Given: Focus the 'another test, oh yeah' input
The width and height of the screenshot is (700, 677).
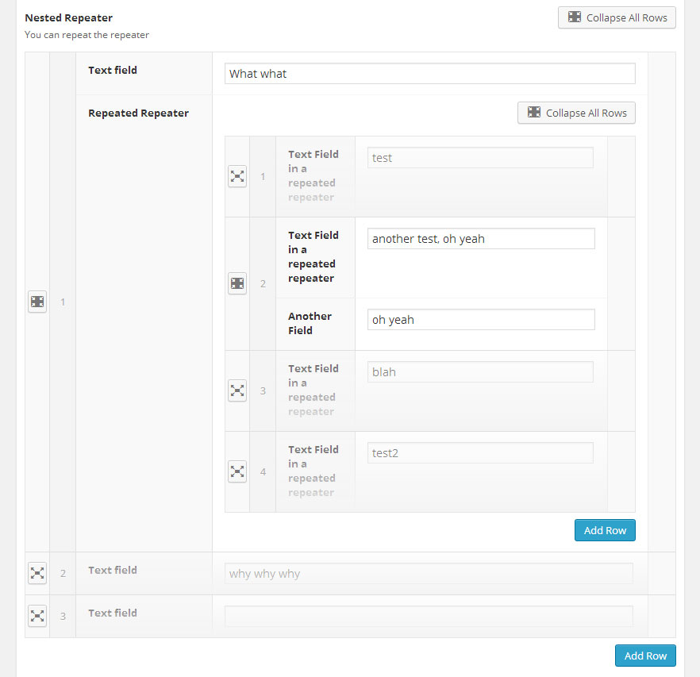Looking at the screenshot, I should (x=481, y=238).
